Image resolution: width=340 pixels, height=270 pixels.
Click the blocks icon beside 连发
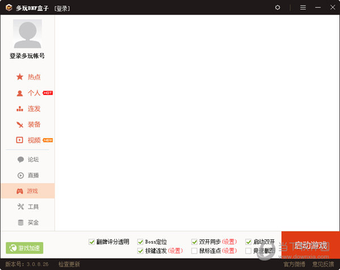(20, 109)
